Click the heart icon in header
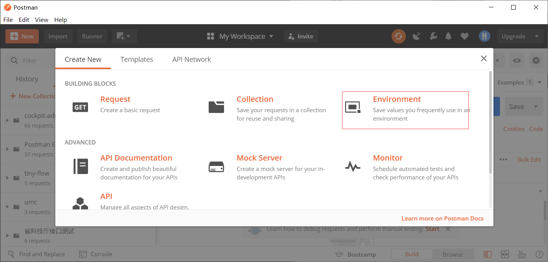Image resolution: width=548 pixels, height=262 pixels. point(465,36)
